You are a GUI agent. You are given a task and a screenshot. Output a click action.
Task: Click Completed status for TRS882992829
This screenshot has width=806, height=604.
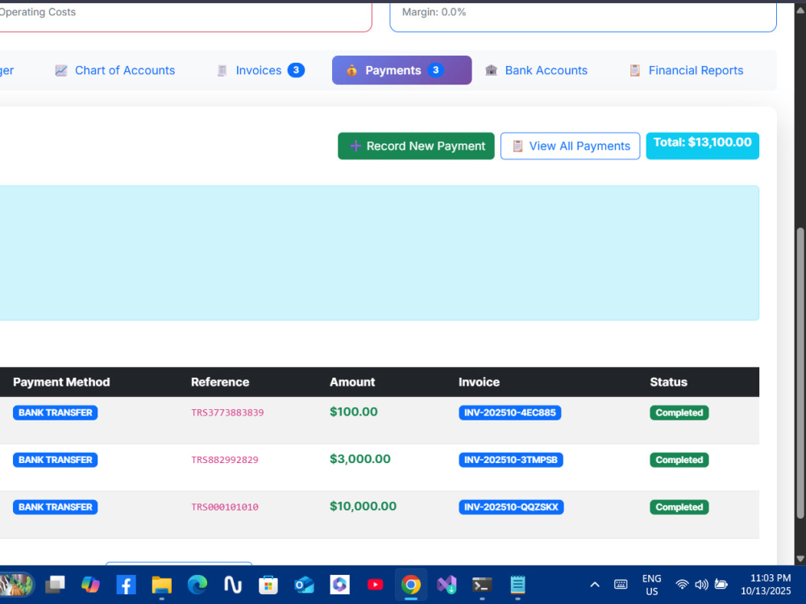pos(679,460)
